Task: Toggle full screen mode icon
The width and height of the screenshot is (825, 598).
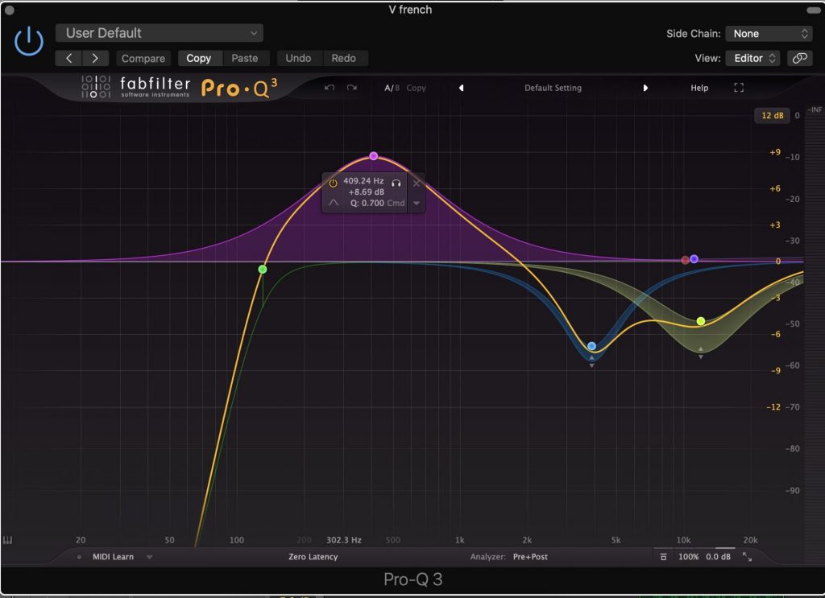Action: 739,88
